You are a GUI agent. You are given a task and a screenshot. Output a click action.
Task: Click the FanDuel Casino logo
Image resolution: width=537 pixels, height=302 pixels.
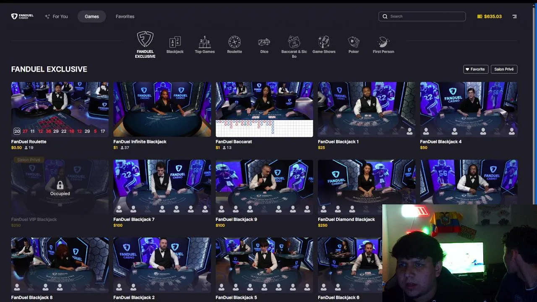[x=22, y=16]
